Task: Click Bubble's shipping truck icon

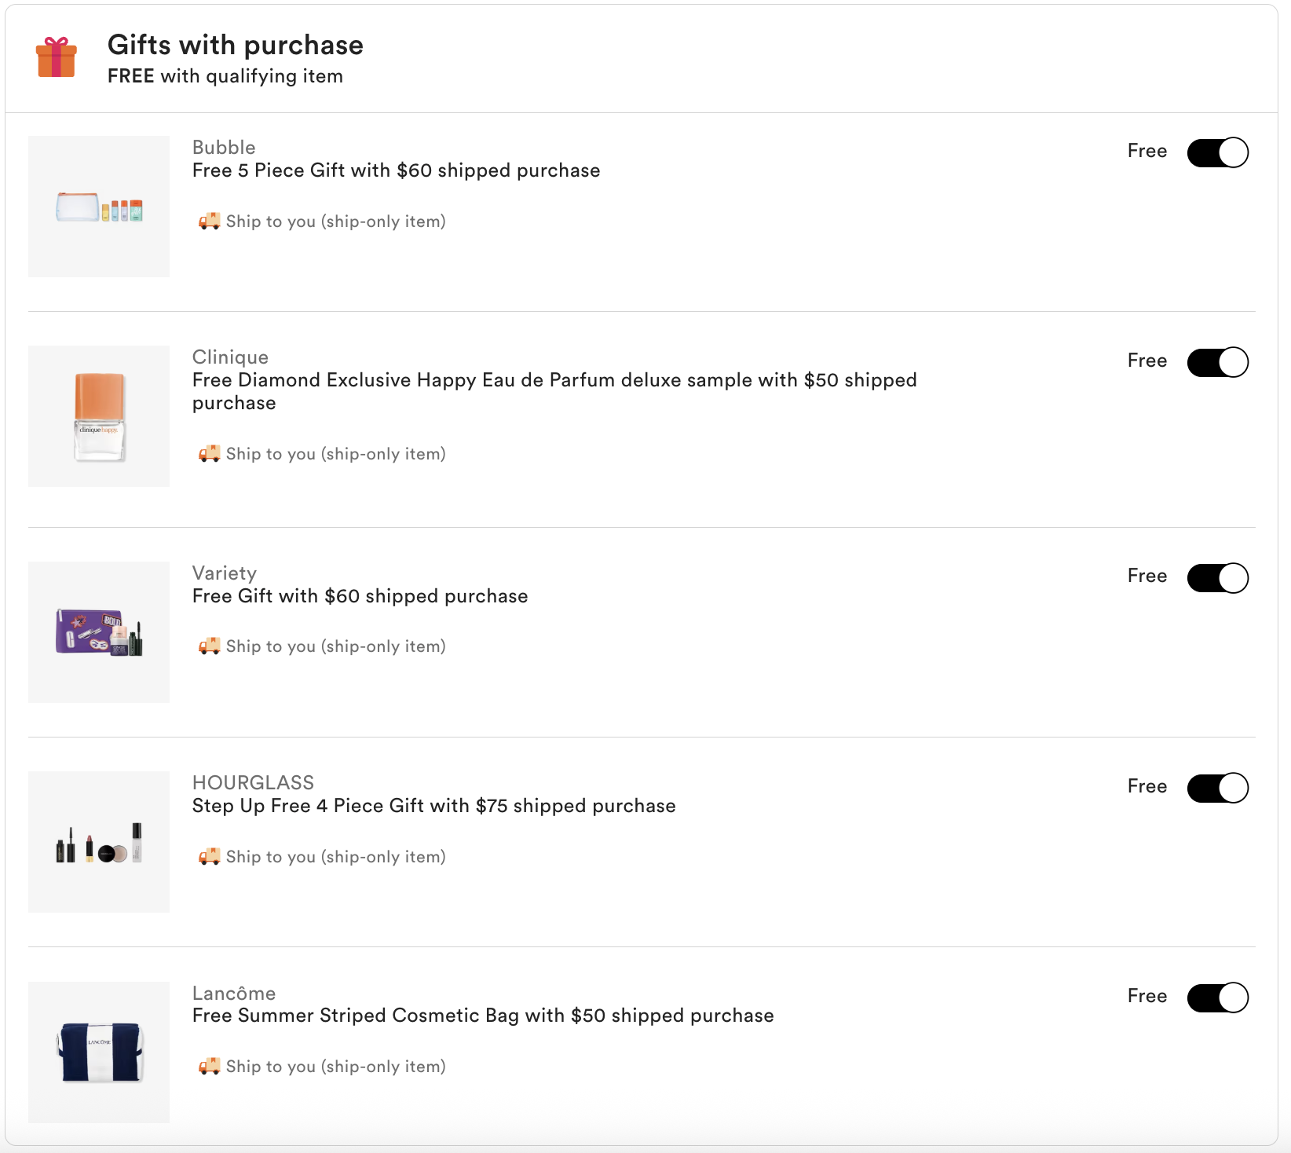Action: (209, 221)
